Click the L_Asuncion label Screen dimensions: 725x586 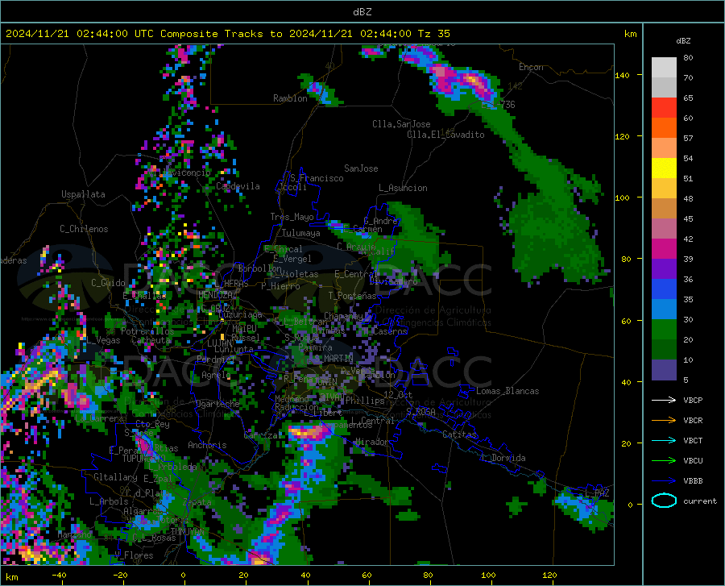click(x=403, y=188)
